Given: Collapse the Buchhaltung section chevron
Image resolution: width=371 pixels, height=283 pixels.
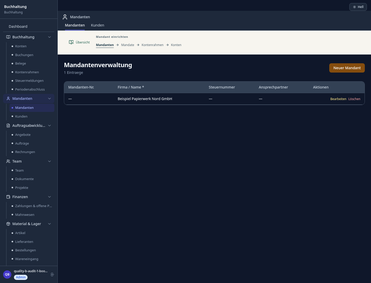Looking at the screenshot, I should pyautogui.click(x=49, y=37).
